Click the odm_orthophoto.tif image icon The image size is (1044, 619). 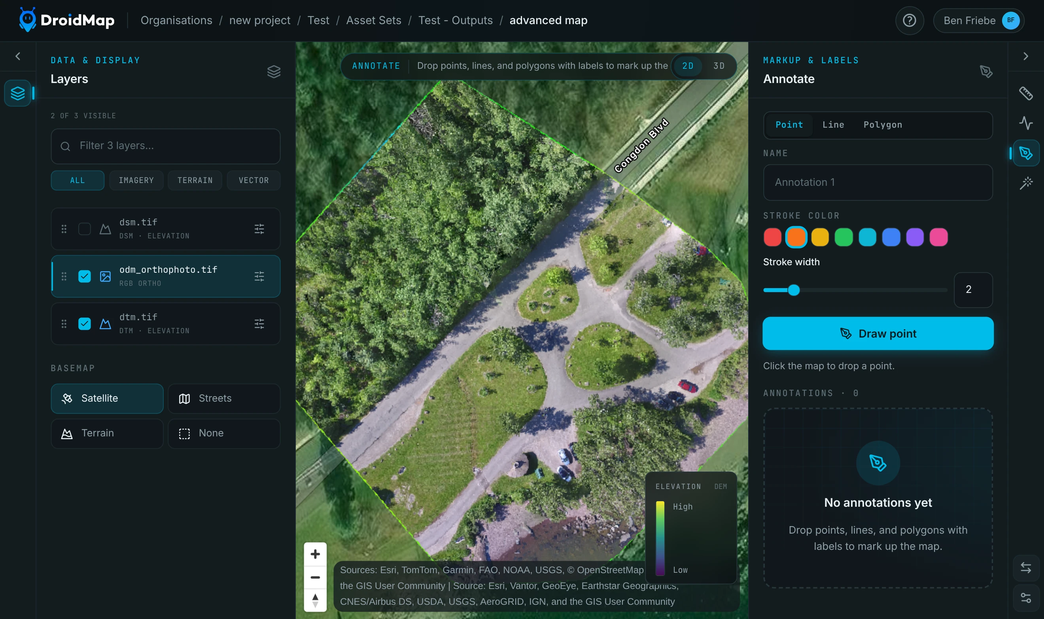105,276
